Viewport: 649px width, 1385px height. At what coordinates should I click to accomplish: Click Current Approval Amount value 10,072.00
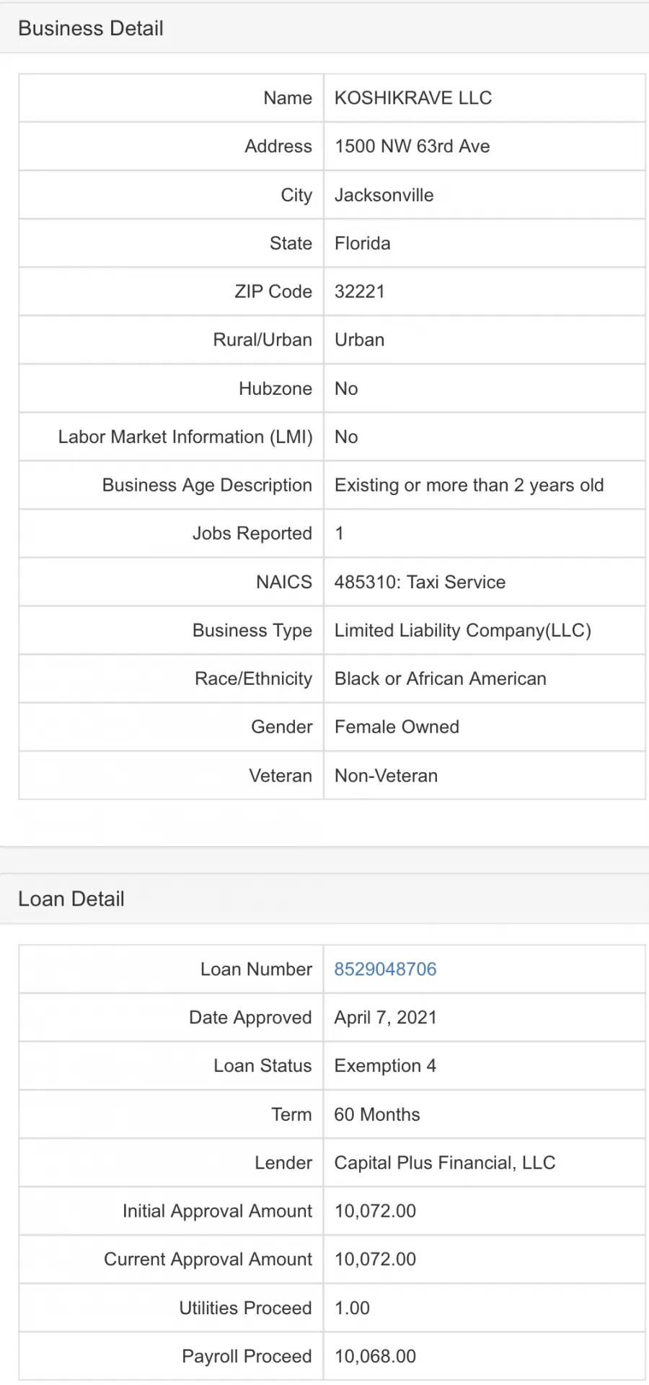click(375, 1259)
